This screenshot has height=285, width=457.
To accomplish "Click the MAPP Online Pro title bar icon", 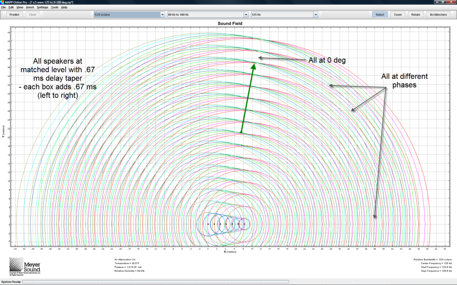I will click(x=3, y=2).
